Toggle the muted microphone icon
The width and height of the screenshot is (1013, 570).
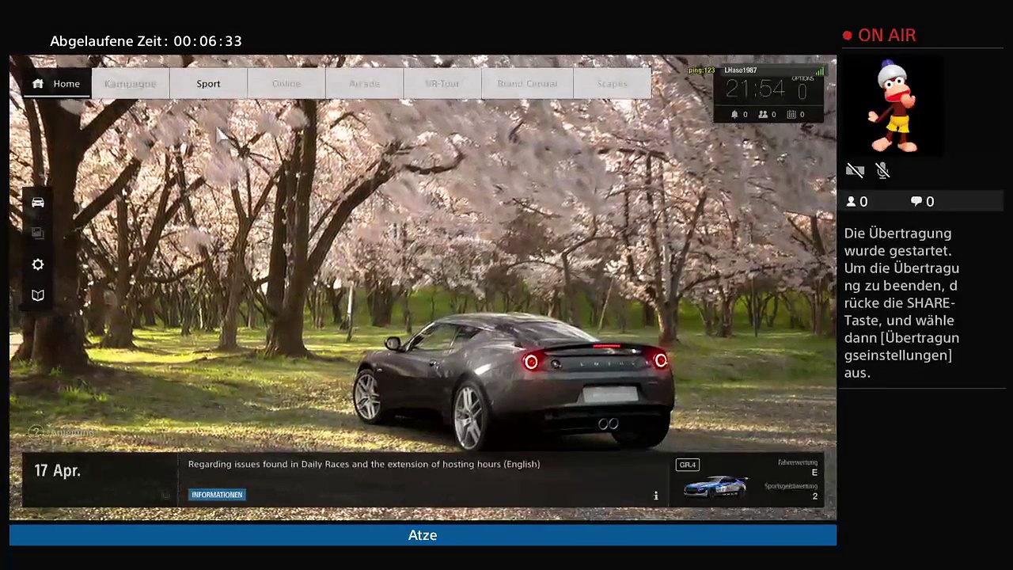[x=883, y=170]
